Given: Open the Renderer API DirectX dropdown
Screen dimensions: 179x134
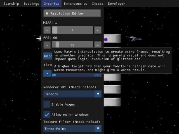Looking at the screenshot, I should coord(72,94).
